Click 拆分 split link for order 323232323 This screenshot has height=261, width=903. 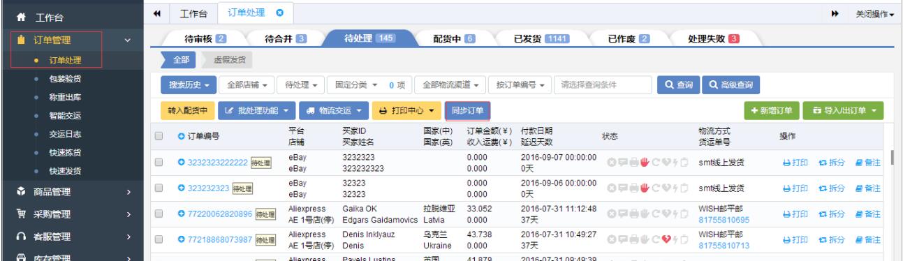[831, 189]
